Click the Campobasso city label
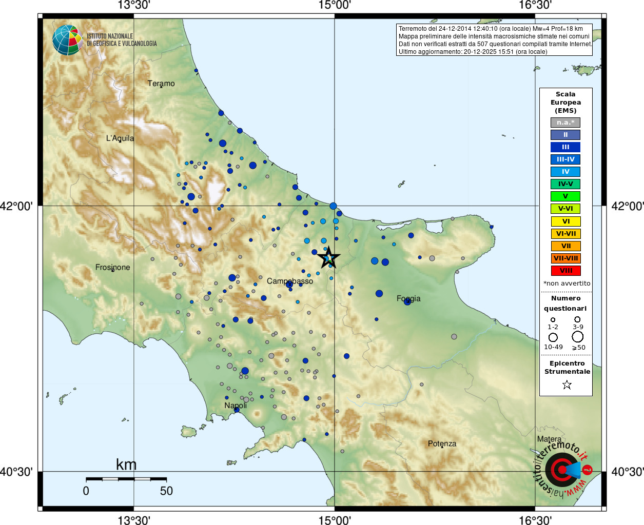 click(290, 281)
